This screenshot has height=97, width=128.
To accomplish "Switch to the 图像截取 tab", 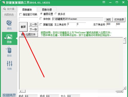I will click(27, 9).
